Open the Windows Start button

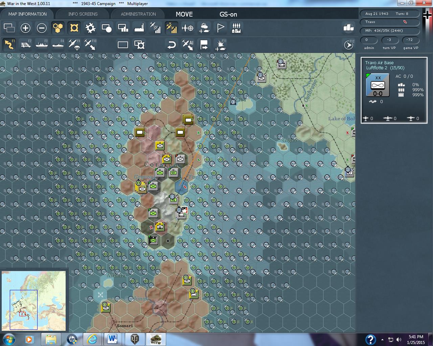click(x=8, y=339)
